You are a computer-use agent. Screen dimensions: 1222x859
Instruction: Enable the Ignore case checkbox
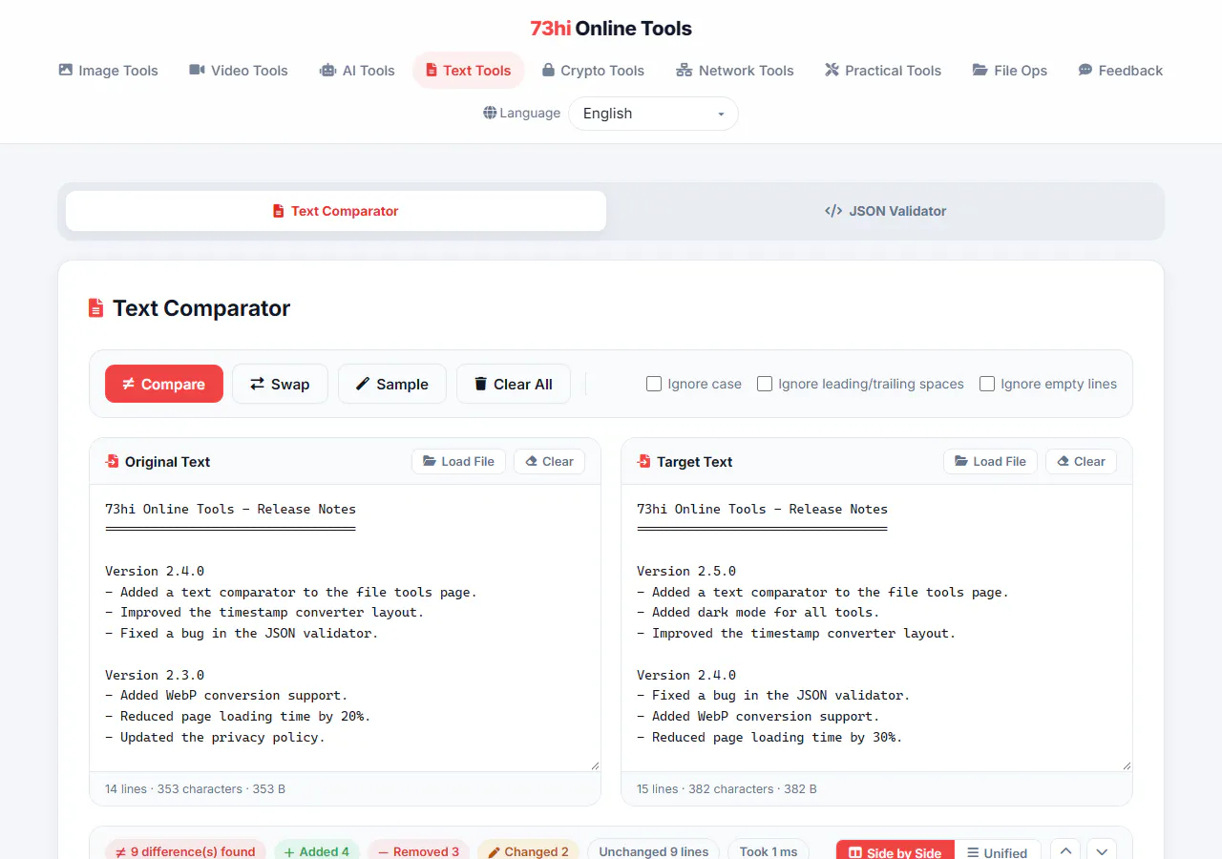coord(654,384)
